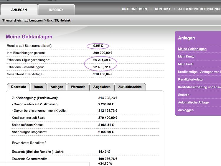Open the Kreditklassifizierung und Risiko link
The width and height of the screenshot is (221, 166).
tap(199, 87)
